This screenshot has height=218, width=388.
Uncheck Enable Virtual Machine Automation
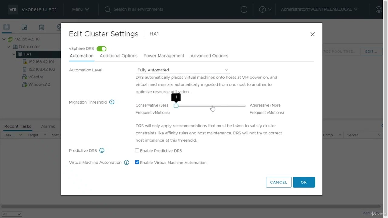(137, 162)
